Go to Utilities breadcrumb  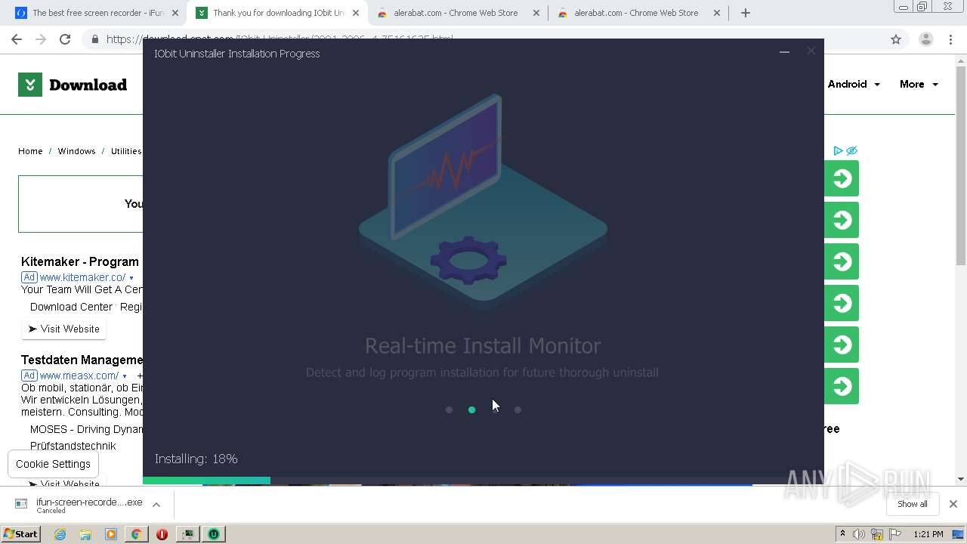pos(126,151)
